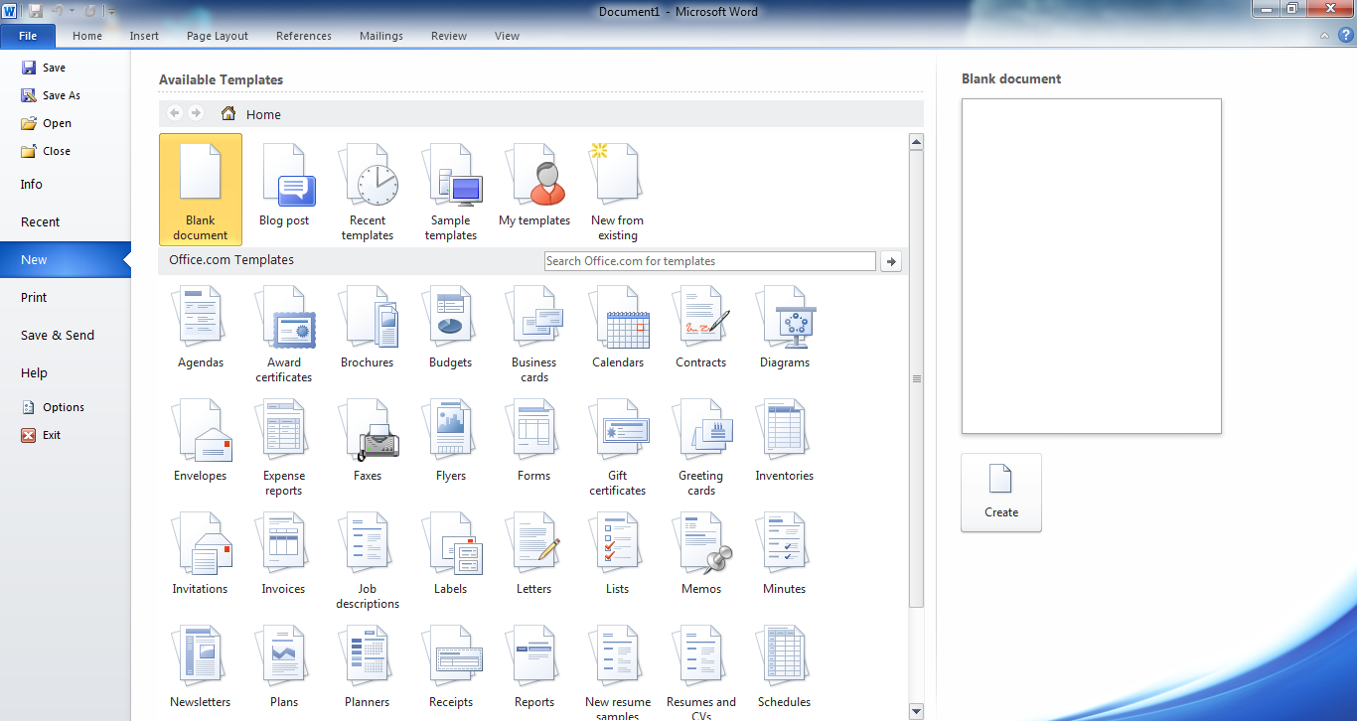Open the Invoices template category
This screenshot has height=721, width=1357.
[x=284, y=554]
